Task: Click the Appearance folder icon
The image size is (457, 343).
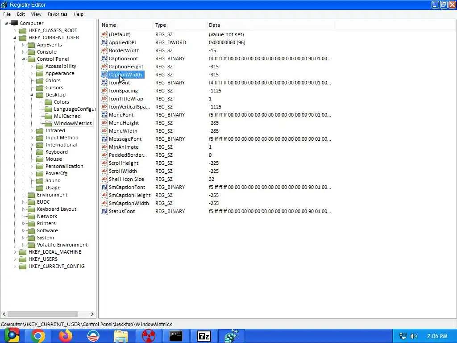Action: coord(40,73)
